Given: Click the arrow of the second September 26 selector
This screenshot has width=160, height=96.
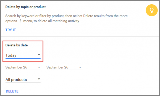Looking at the screenshot, I should 80,67.
